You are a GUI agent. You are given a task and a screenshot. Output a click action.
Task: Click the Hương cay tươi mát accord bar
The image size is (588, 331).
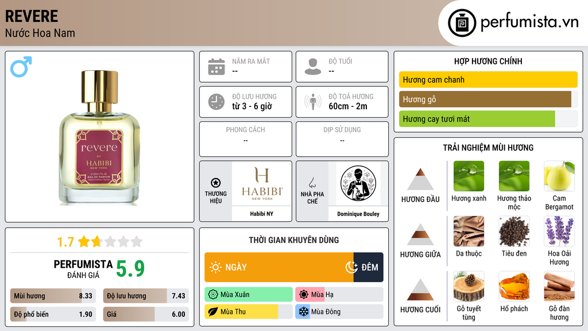click(x=488, y=119)
